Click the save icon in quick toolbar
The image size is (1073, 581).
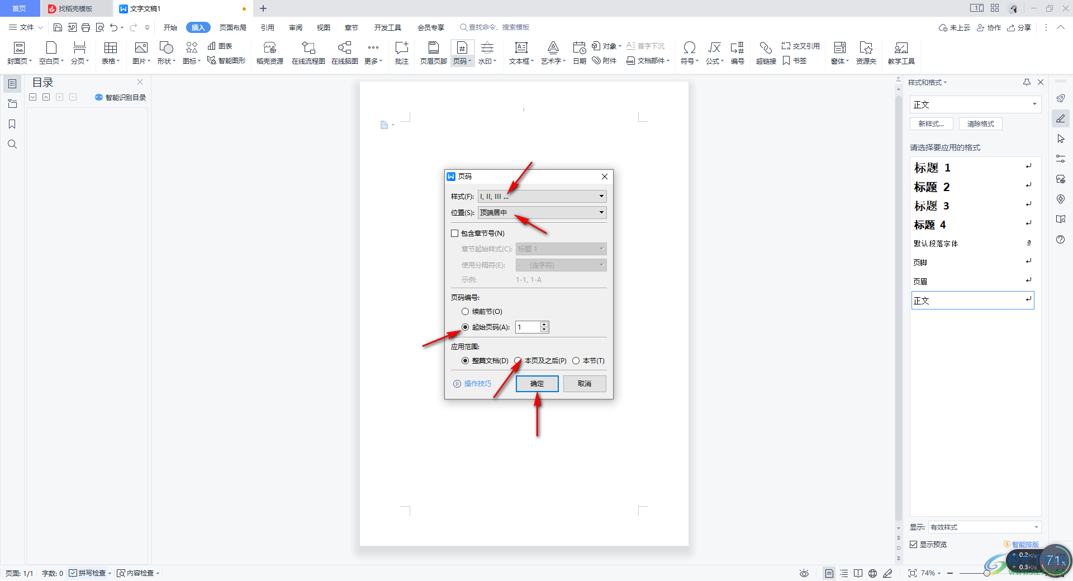click(x=58, y=27)
